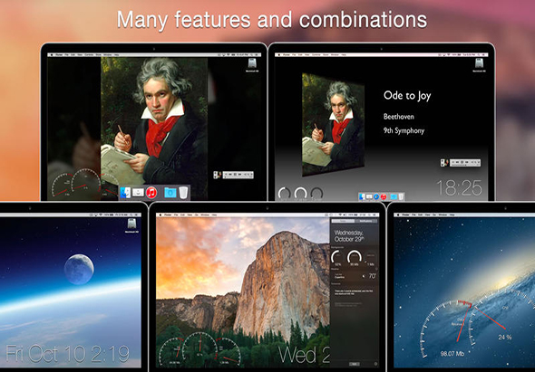Open the Trash in the Ode to Joy screen's dock
535x372 pixels.
[x=402, y=196]
